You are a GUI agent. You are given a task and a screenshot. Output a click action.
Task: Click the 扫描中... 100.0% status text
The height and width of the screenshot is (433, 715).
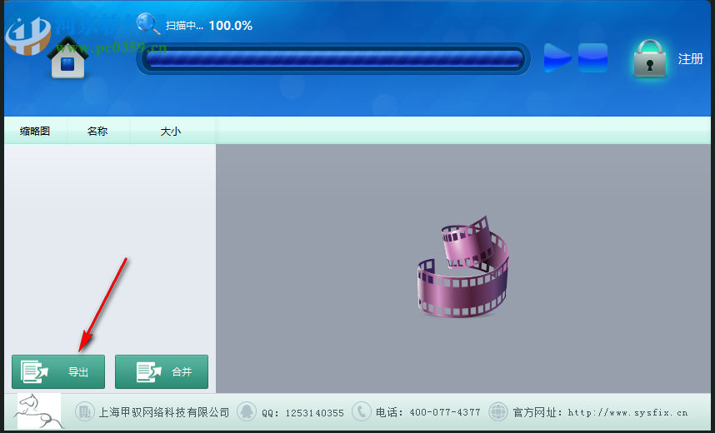click(x=209, y=26)
